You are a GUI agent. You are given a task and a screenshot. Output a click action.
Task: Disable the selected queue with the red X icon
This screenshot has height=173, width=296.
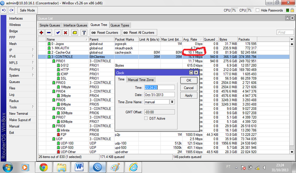point(65,32)
